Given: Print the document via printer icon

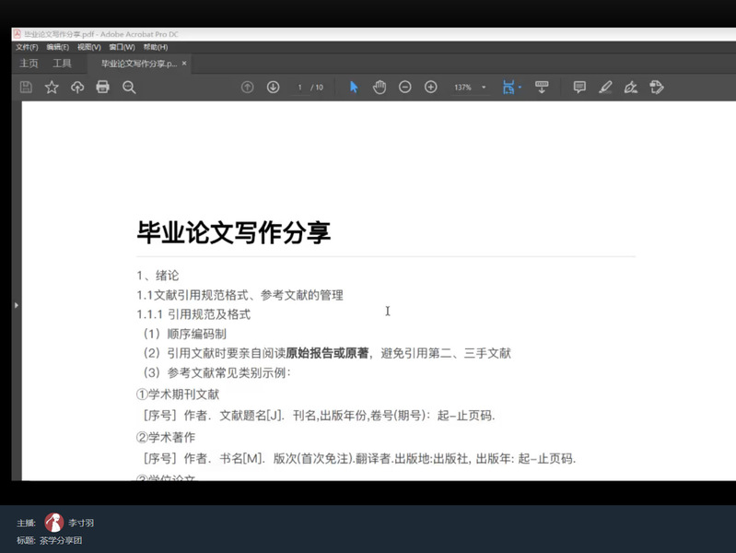Looking at the screenshot, I should [103, 87].
